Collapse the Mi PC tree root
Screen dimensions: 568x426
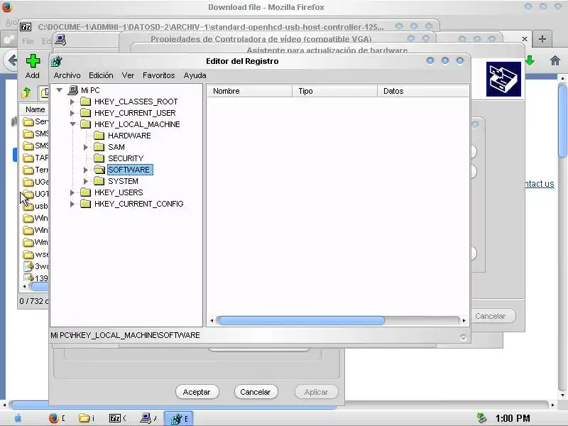[60, 90]
